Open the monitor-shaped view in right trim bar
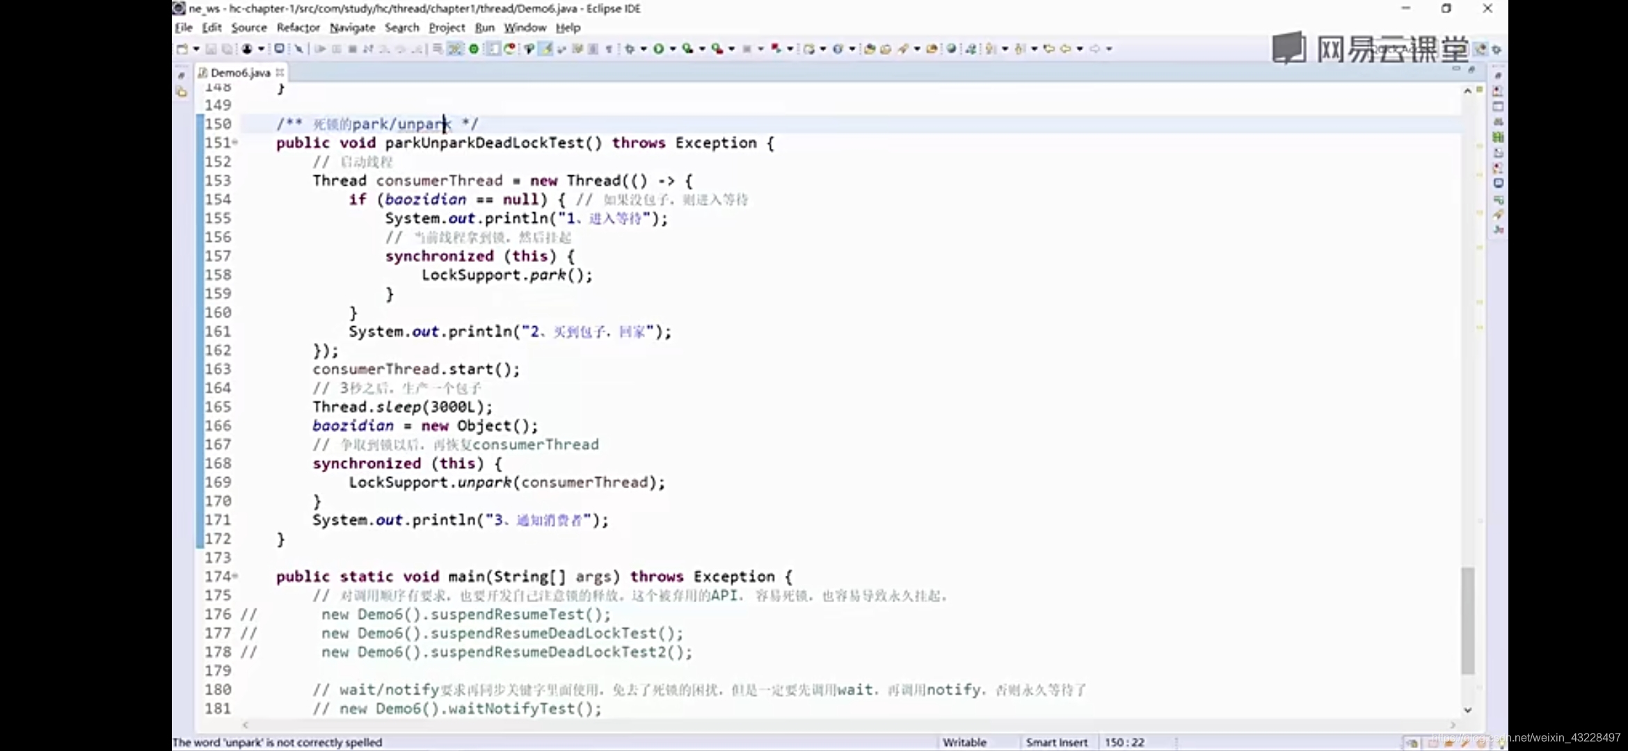The height and width of the screenshot is (751, 1628). coord(1498,183)
